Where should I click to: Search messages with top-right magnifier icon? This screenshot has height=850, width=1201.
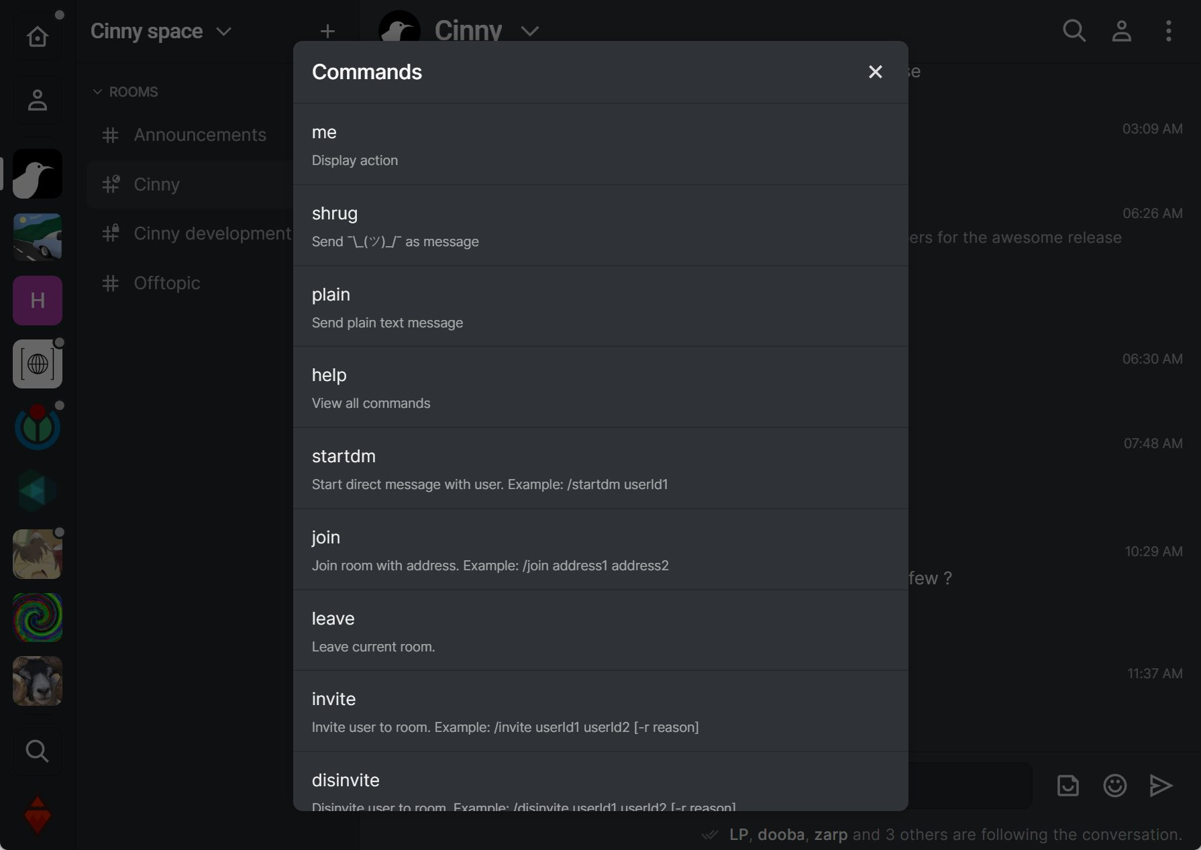pos(1074,31)
